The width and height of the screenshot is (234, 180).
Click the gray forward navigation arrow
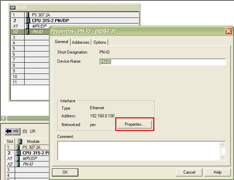tap(16, 131)
